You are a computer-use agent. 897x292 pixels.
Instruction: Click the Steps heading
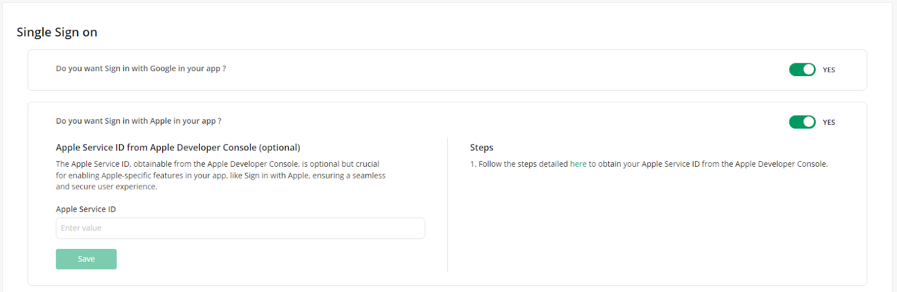pyautogui.click(x=482, y=148)
